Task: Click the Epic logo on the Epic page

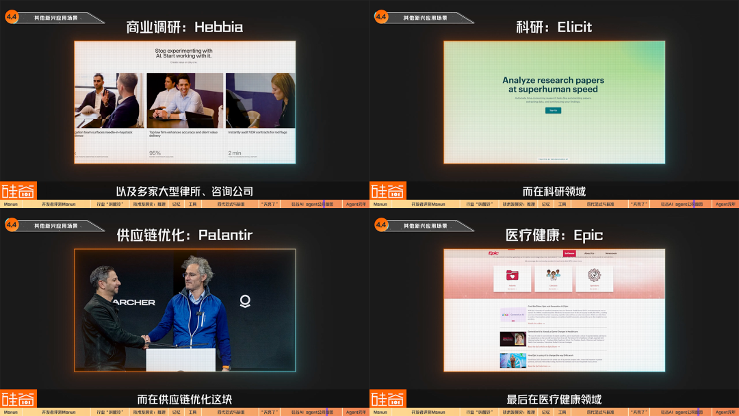Action: [x=493, y=253]
